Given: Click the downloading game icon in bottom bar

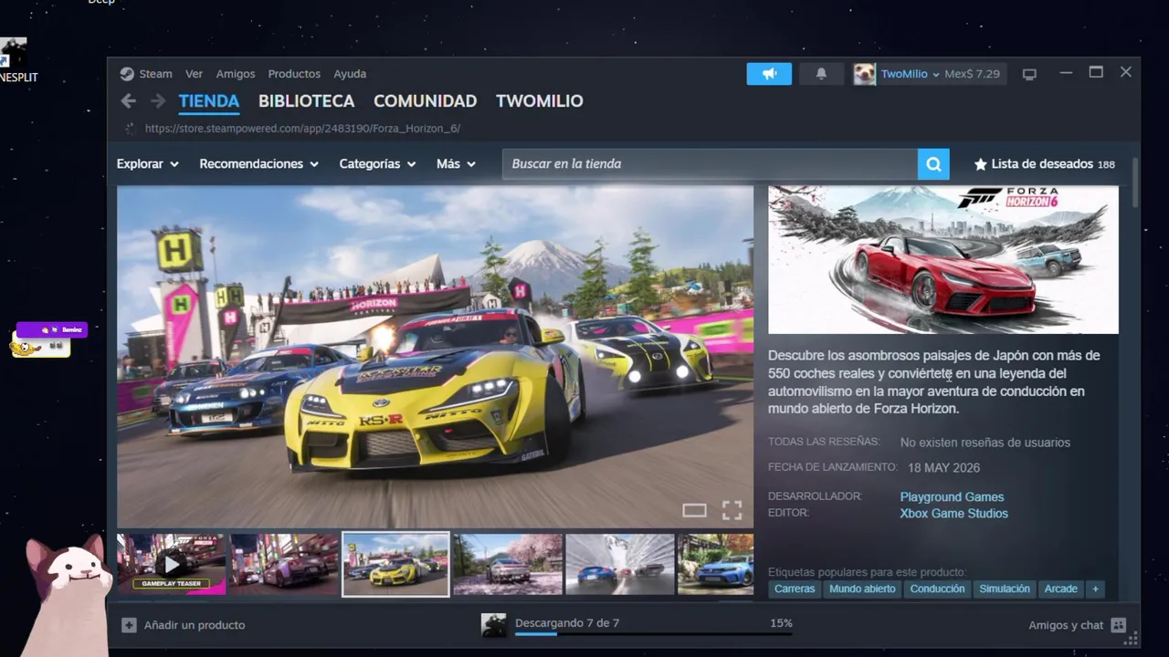Looking at the screenshot, I should (494, 625).
